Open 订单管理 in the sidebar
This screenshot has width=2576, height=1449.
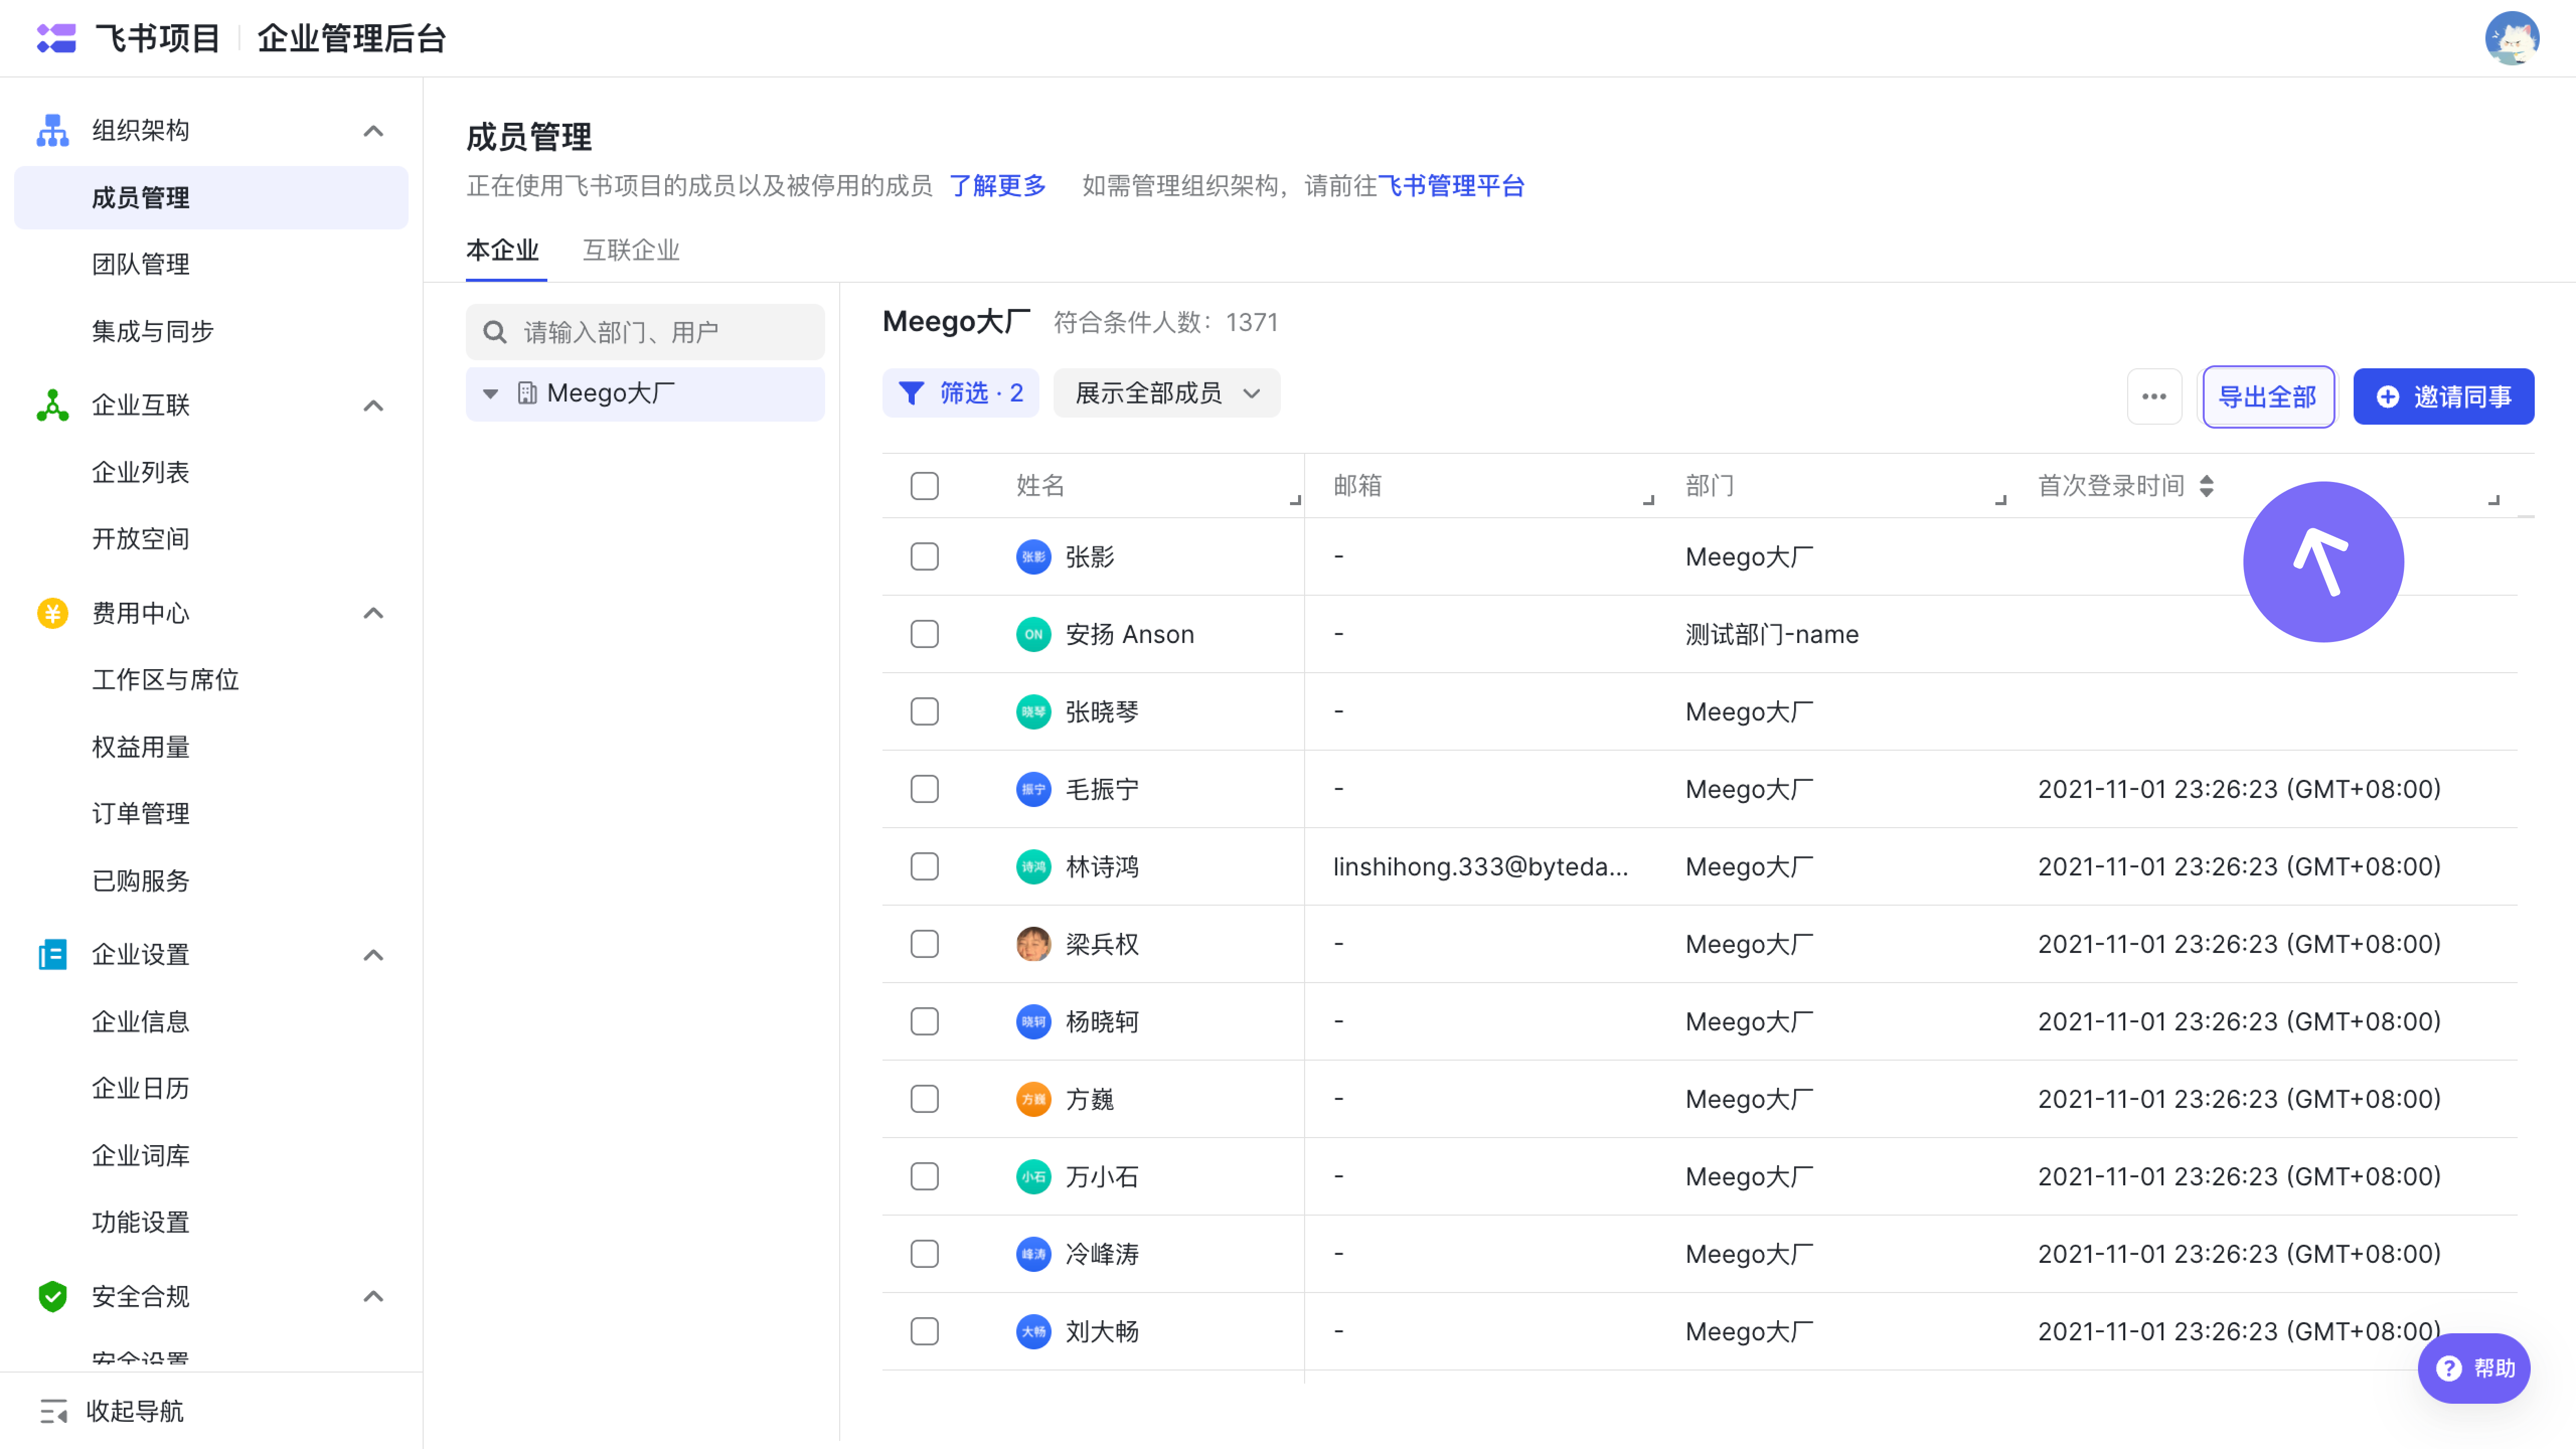click(x=141, y=813)
